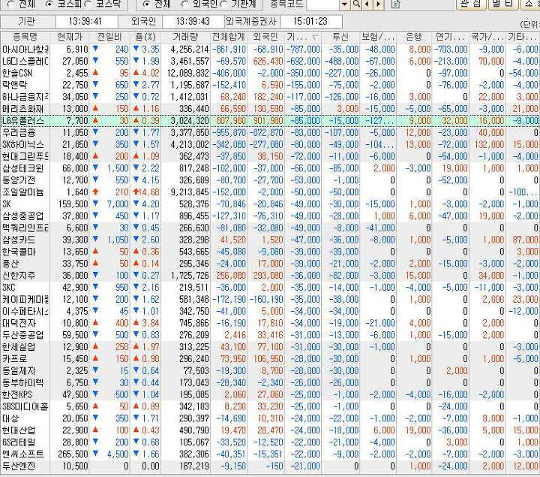The image size is (540, 477).
Task: Select the 우리금융 stock row
Action: click(270, 133)
